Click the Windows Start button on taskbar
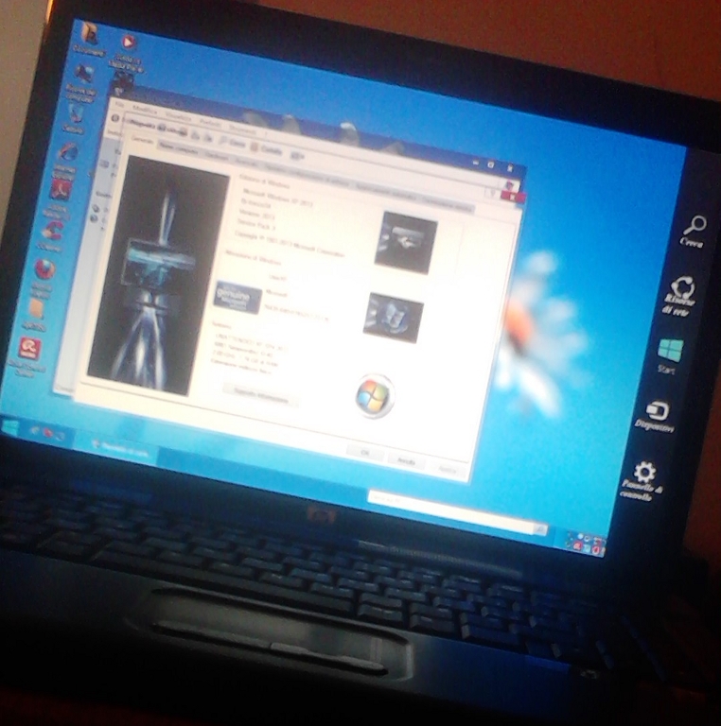Screen dimensions: 721x726 coord(11,427)
